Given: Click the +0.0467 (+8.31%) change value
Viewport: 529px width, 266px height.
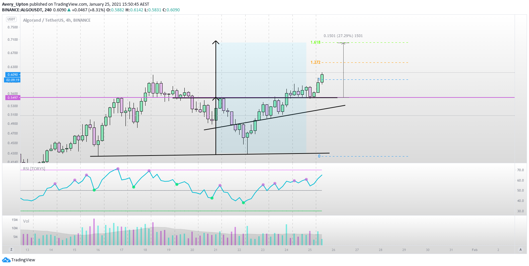Looking at the screenshot, I should 88,10.
